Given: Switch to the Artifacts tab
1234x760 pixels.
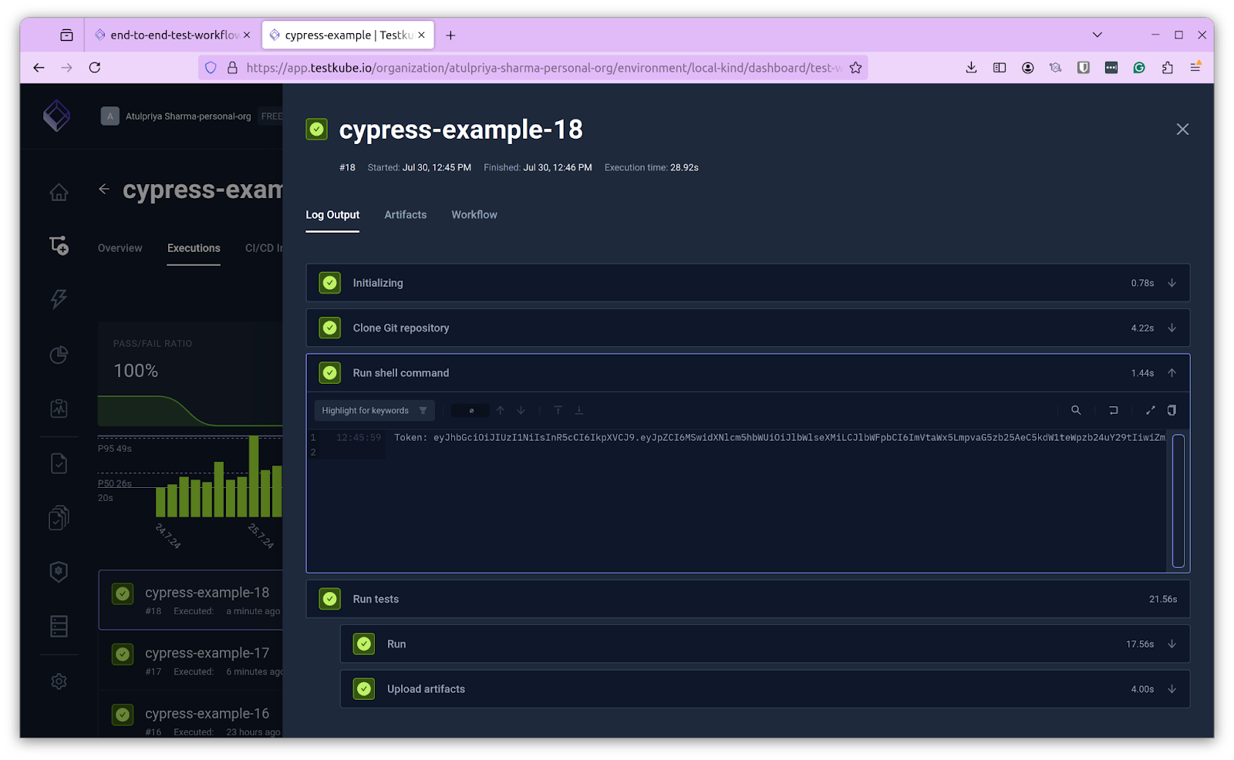Looking at the screenshot, I should pyautogui.click(x=406, y=215).
